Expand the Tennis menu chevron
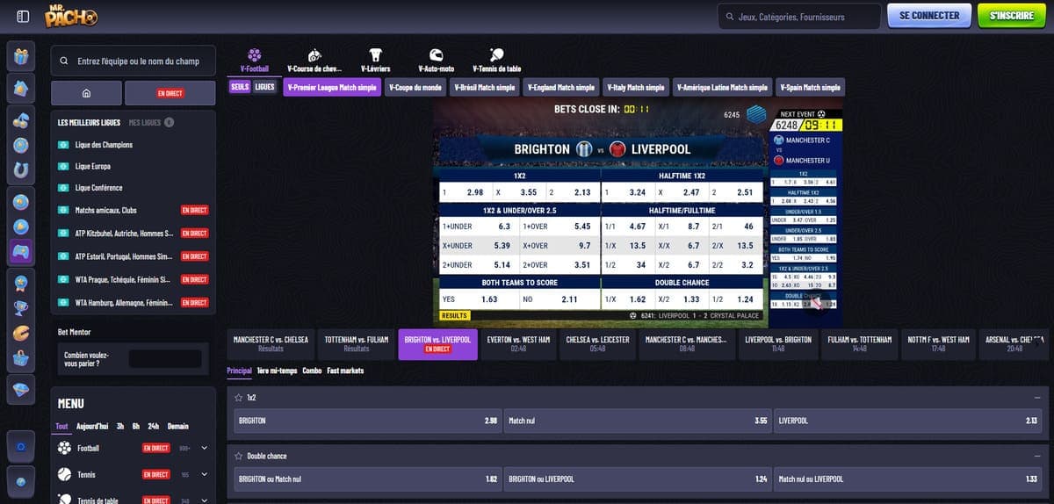The height and width of the screenshot is (504, 1054). [205, 474]
